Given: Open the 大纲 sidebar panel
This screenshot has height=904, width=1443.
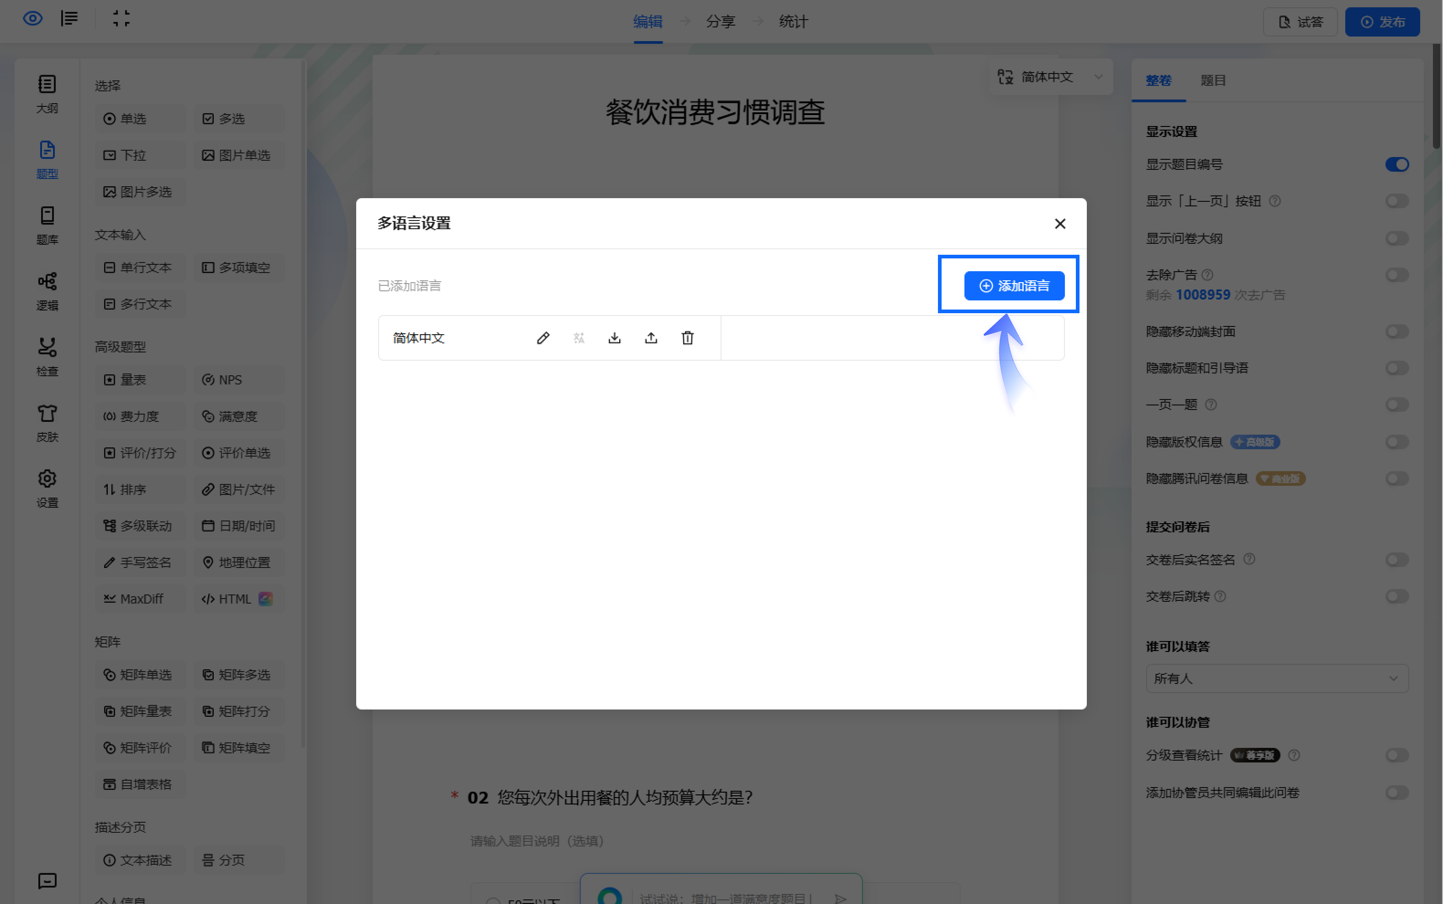Looking at the screenshot, I should [x=47, y=94].
